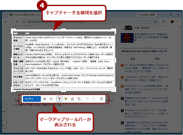Click the 権限コントロール table cell
The width and height of the screenshot is (183, 135).
point(19,56)
